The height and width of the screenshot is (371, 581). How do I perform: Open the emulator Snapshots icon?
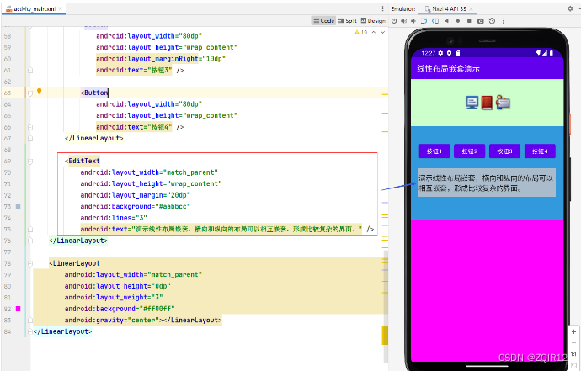tap(492, 21)
